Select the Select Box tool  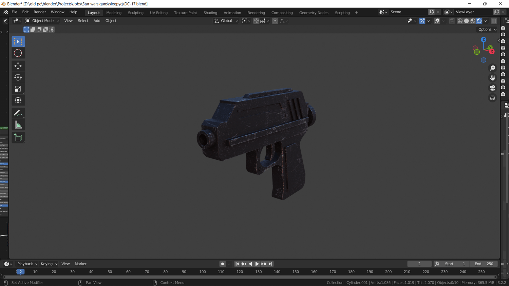pyautogui.click(x=18, y=42)
